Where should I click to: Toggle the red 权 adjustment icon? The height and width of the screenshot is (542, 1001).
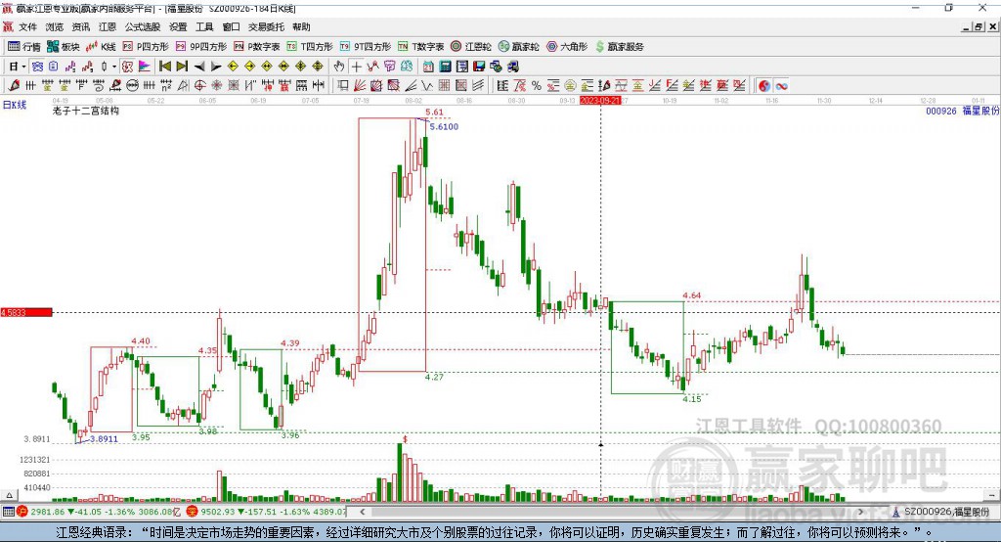click(128, 66)
